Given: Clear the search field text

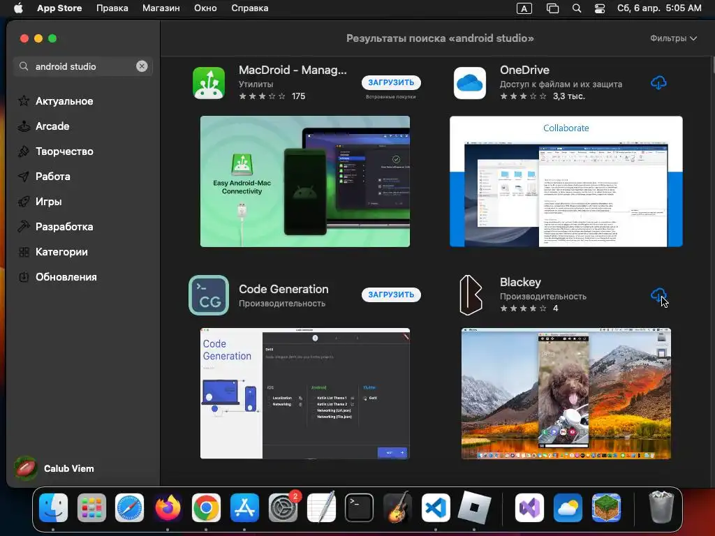Looking at the screenshot, I should tap(142, 66).
